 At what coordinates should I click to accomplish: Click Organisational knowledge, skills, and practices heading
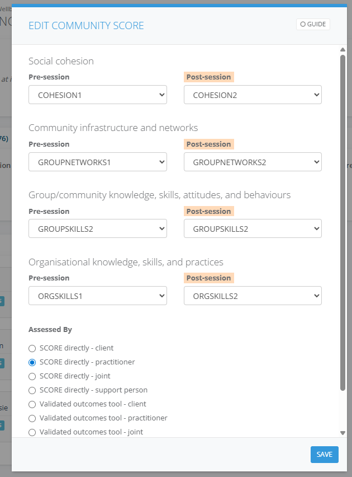[126, 262]
